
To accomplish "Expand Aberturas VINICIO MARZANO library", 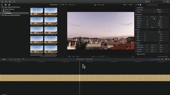I will click(1, 15).
